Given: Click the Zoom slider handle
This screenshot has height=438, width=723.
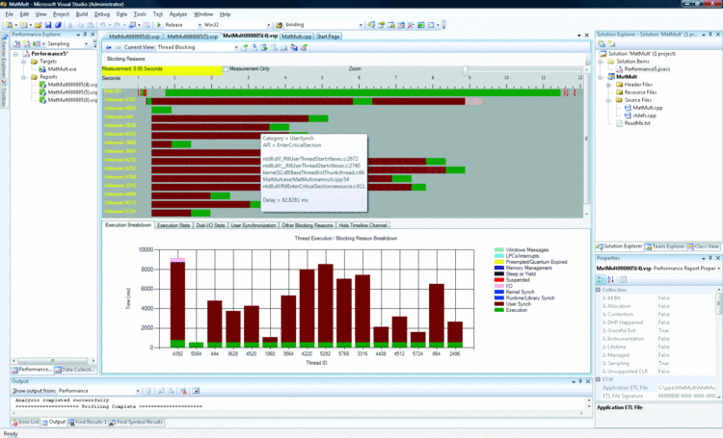Looking at the screenshot, I should 466,70.
